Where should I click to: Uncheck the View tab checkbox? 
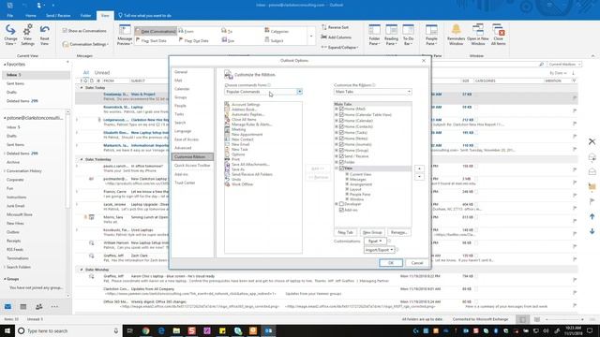pyautogui.click(x=341, y=168)
